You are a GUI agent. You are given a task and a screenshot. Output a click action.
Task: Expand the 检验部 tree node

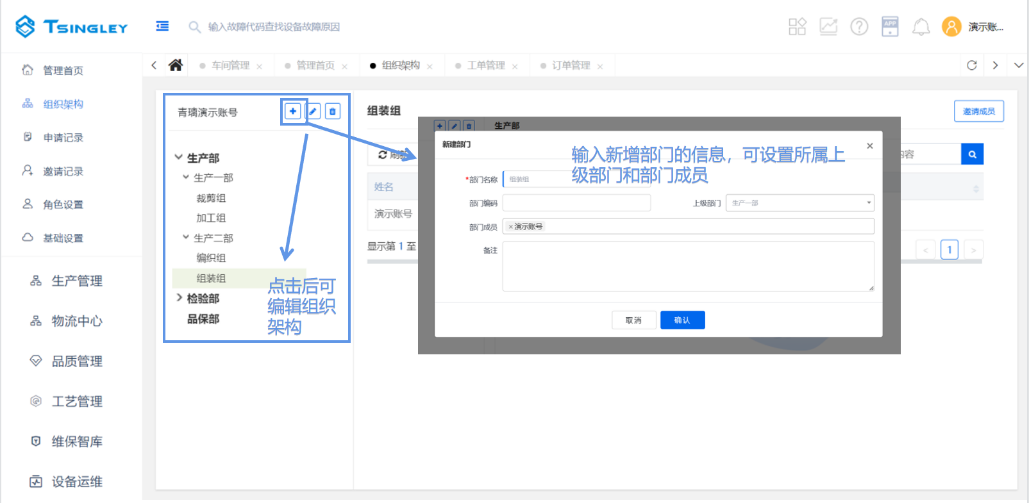[x=180, y=298]
